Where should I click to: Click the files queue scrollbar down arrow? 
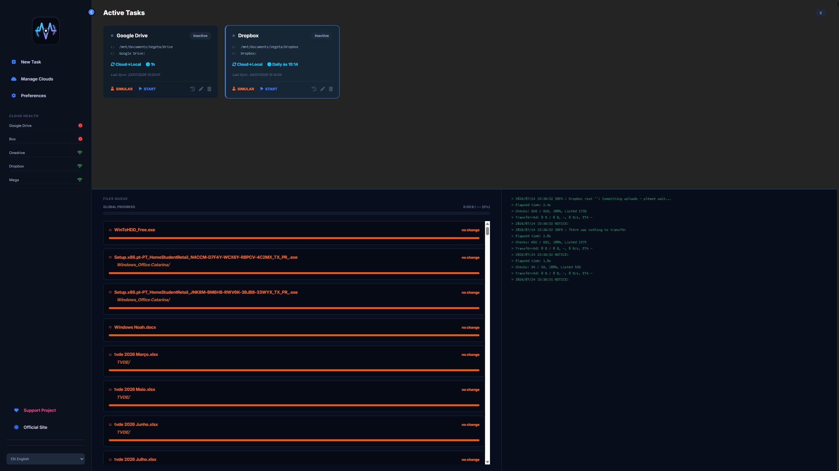(487, 462)
